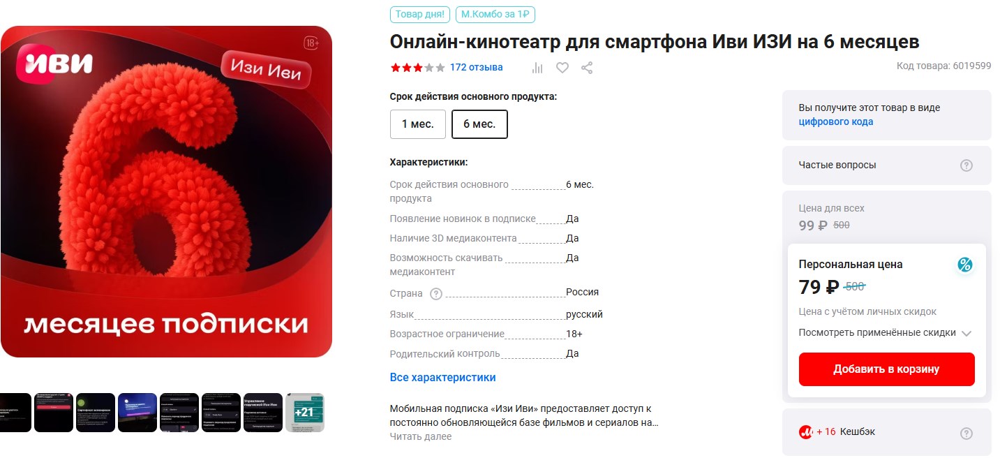The height and width of the screenshot is (458, 1000).
Task: Select the 6 мес. subscription option
Action: 479,124
